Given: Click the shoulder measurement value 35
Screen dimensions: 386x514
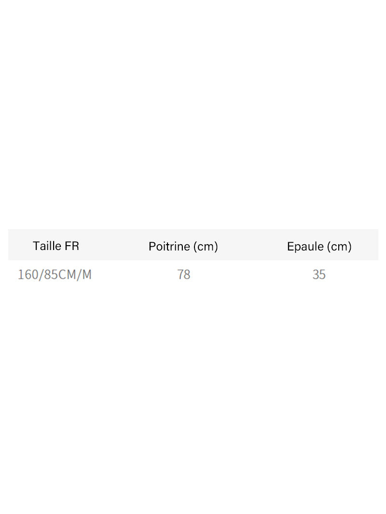Looking at the screenshot, I should (319, 275).
